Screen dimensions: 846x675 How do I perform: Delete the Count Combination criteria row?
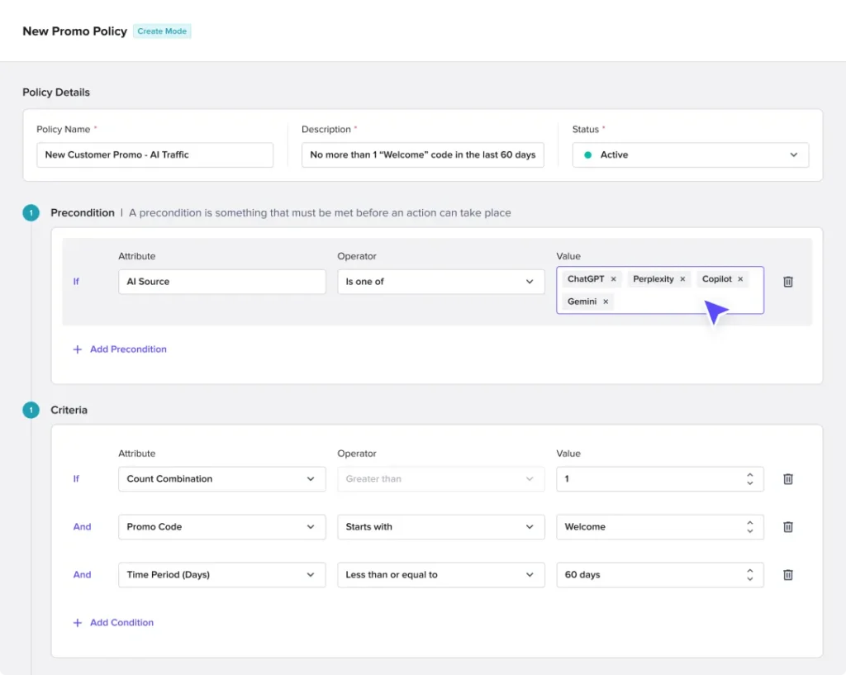click(x=787, y=479)
